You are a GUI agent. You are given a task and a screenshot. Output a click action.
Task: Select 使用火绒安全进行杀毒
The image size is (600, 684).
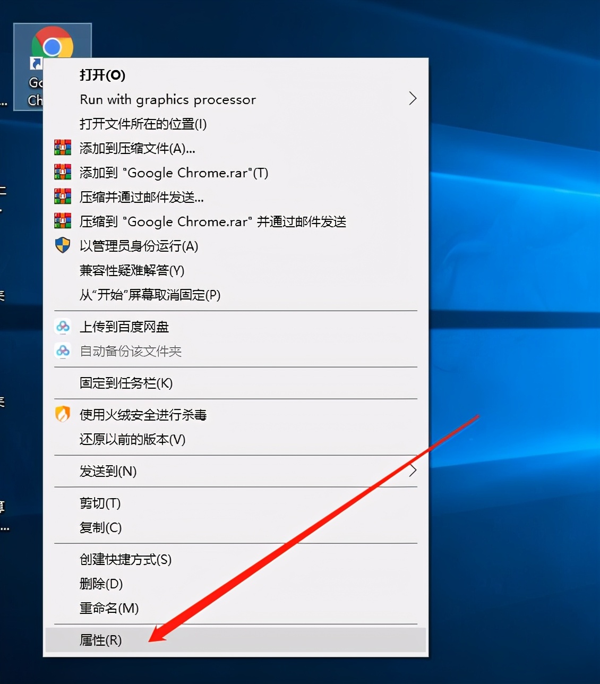click(x=236, y=415)
